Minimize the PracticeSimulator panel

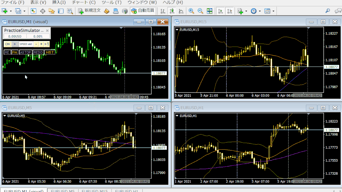pyautogui.click(x=42, y=31)
